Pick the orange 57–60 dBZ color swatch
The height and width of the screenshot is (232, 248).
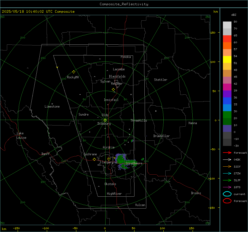pyautogui.click(x=227, y=46)
